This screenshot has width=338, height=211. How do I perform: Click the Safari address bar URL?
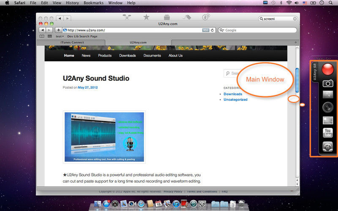132,30
